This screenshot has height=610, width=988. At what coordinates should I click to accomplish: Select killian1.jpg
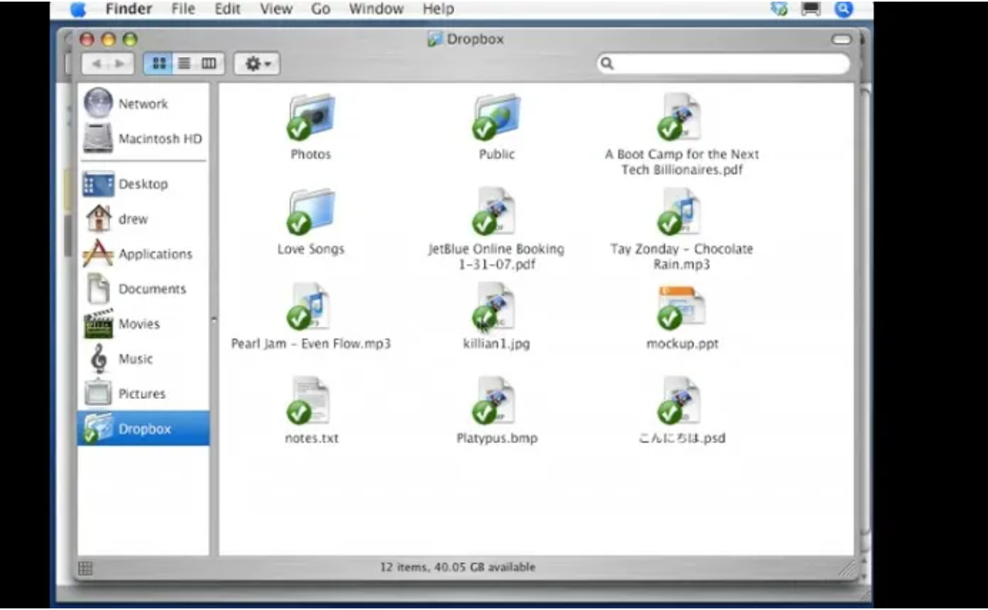(496, 307)
